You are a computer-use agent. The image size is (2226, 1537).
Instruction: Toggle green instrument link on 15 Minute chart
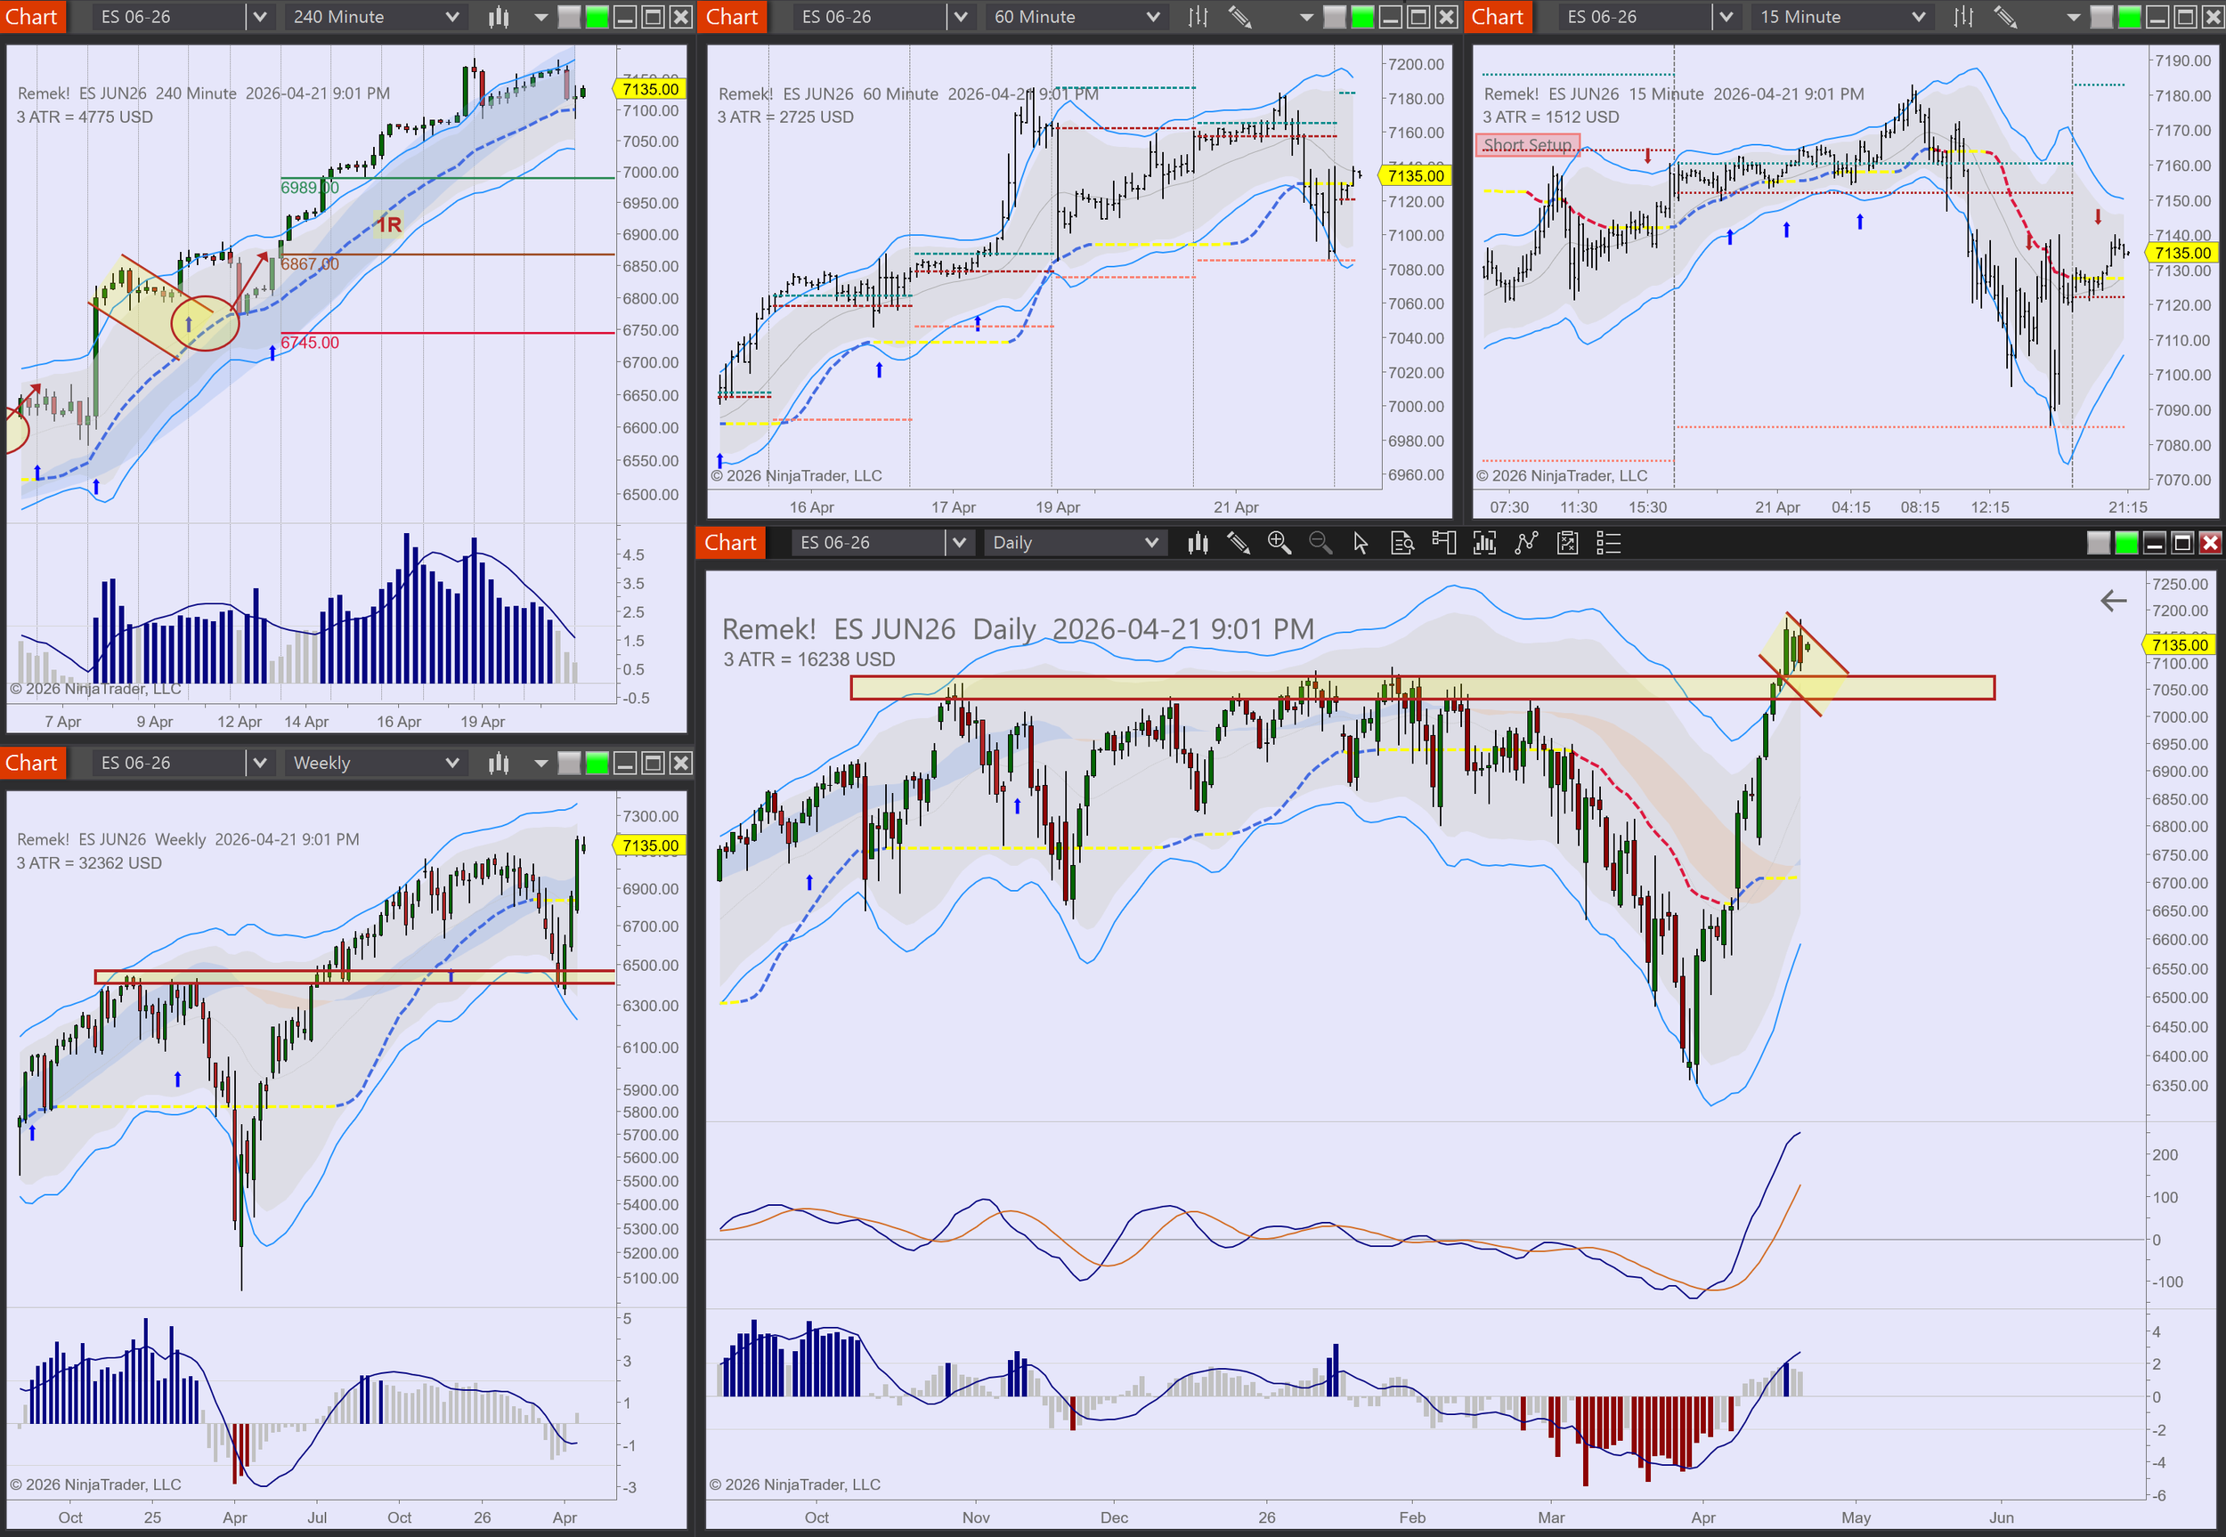(x=2129, y=16)
